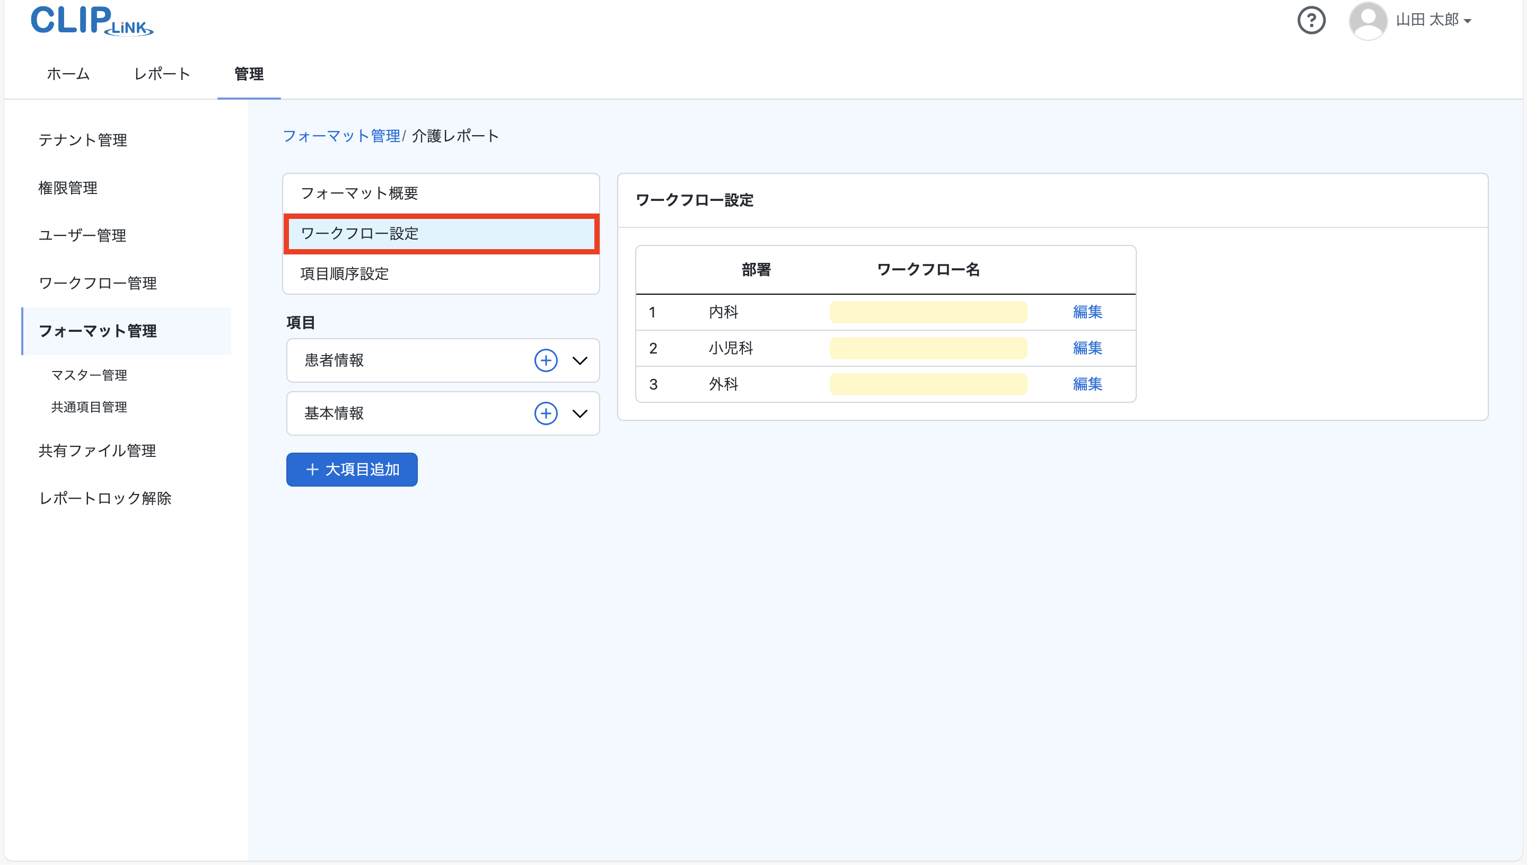Switch to the レポート tab
This screenshot has height=865, width=1527.
pos(162,74)
